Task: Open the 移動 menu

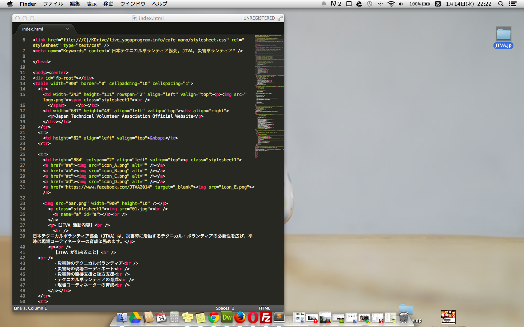Action: [x=108, y=4]
